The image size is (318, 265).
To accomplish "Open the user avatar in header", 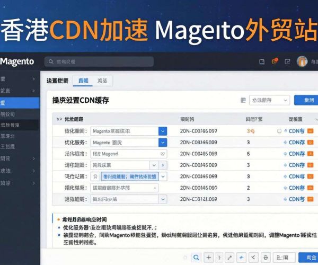I will 302,61.
